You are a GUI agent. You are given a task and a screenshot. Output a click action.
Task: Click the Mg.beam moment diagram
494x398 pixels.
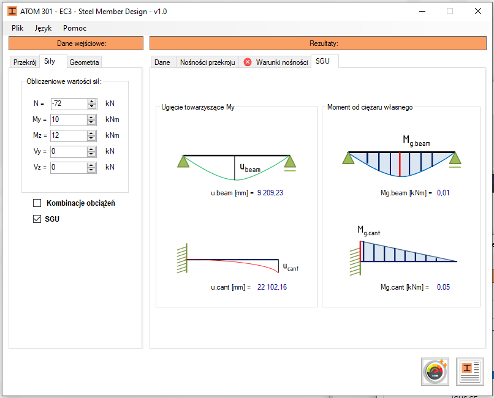click(x=401, y=156)
